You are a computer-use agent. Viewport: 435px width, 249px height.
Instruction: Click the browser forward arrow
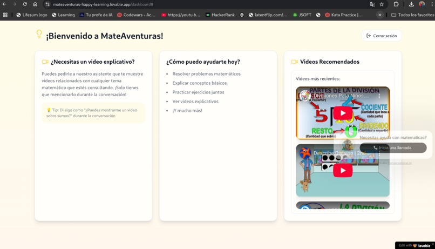click(x=15, y=4)
